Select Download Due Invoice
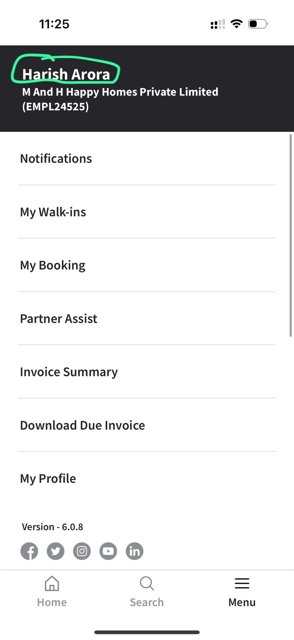Viewport: 294px width, 640px height. pos(82,425)
